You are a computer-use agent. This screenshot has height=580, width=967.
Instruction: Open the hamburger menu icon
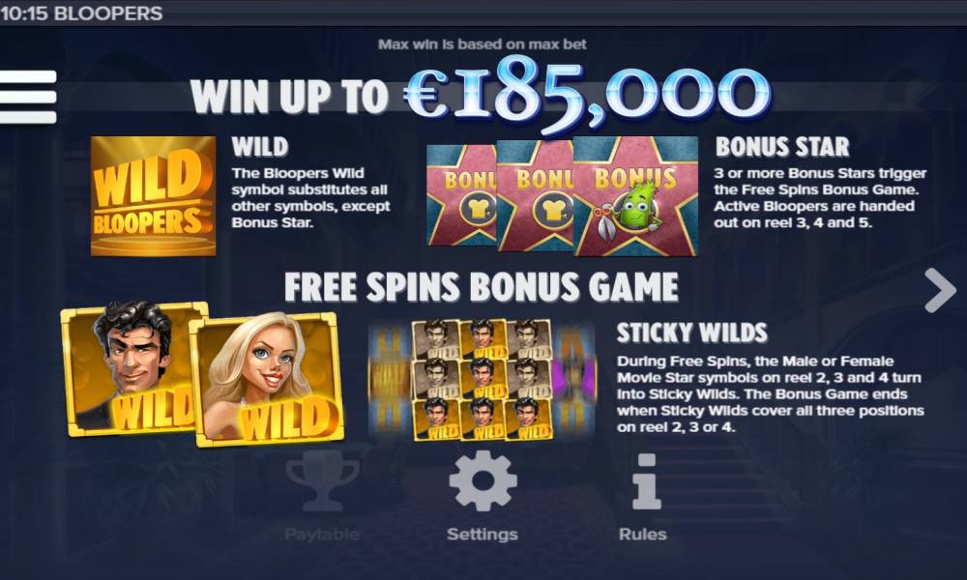28,97
